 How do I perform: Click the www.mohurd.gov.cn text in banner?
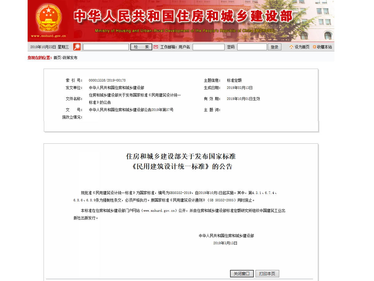coord(48,36)
